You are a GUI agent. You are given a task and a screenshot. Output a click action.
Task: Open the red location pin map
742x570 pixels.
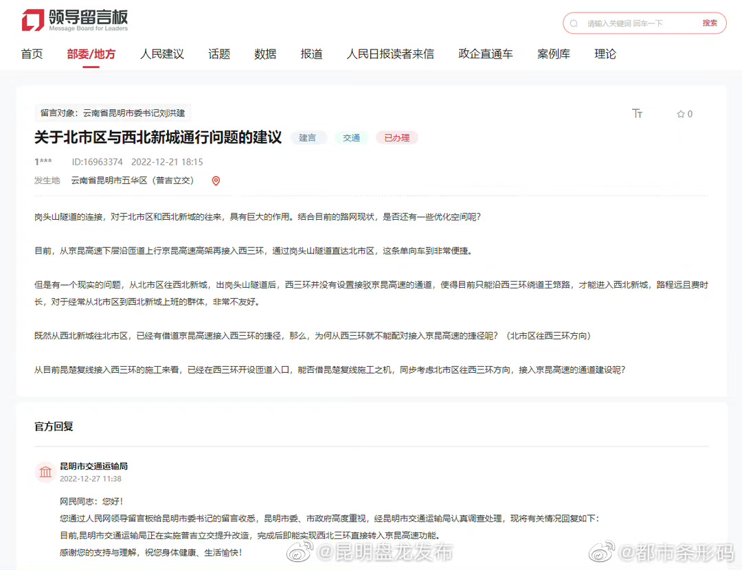tap(216, 181)
